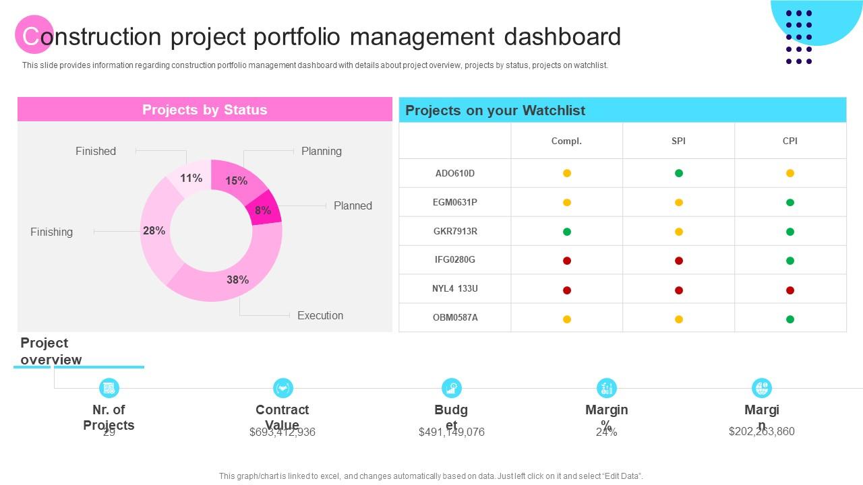The height and width of the screenshot is (485, 863).
Task: Select the EGM0631P project row label
Action: click(x=455, y=202)
